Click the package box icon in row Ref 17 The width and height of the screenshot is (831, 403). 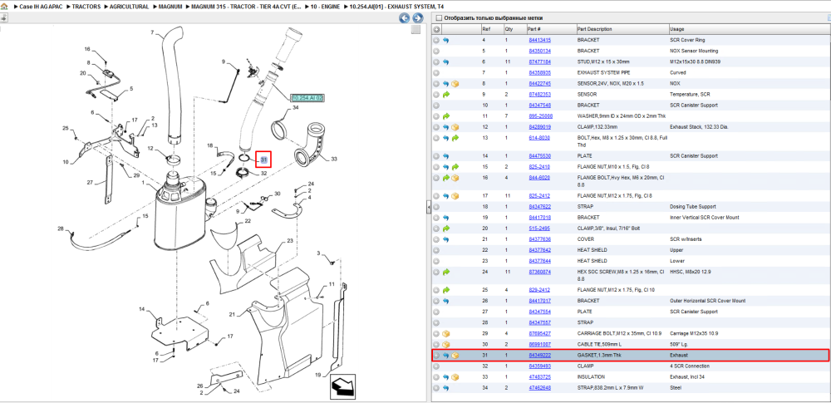[455, 195]
